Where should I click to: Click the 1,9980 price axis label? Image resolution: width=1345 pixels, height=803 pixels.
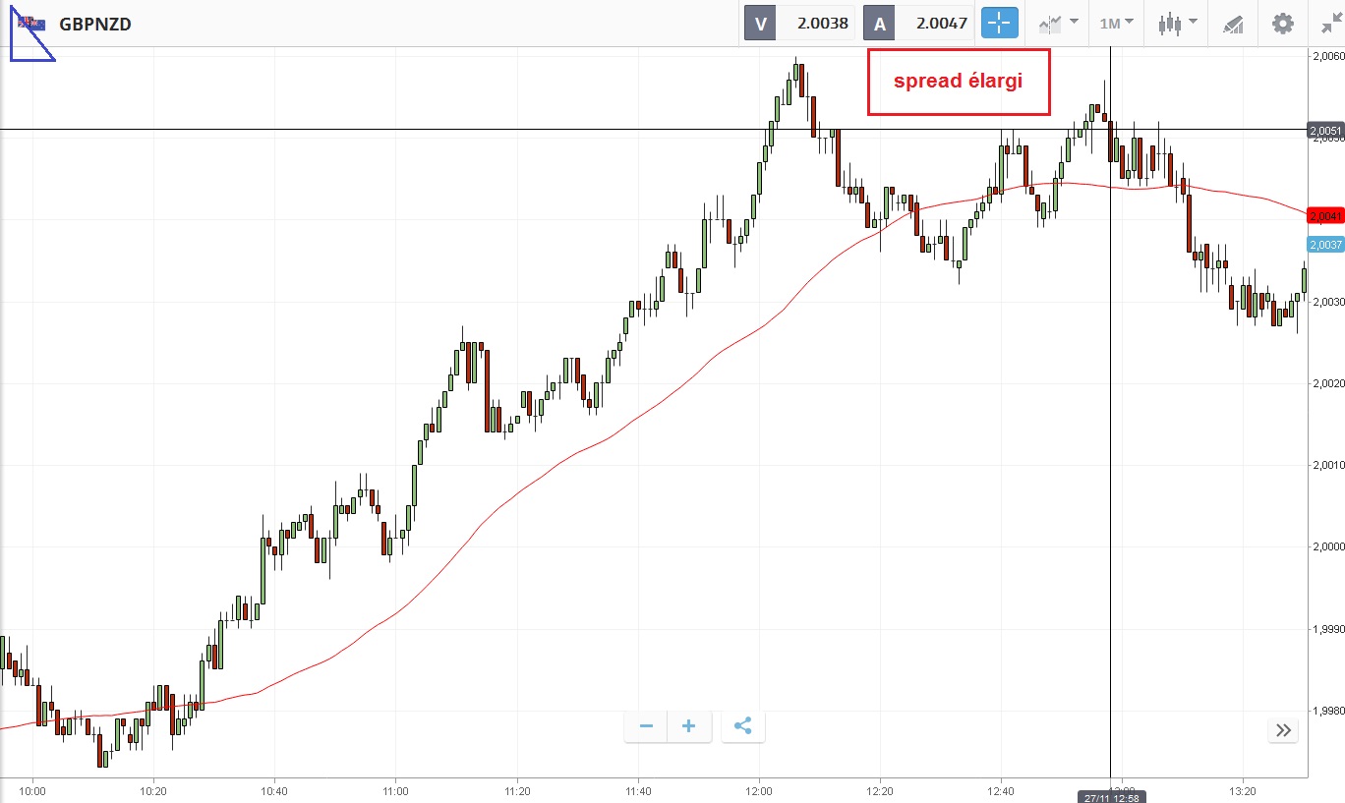(1327, 710)
